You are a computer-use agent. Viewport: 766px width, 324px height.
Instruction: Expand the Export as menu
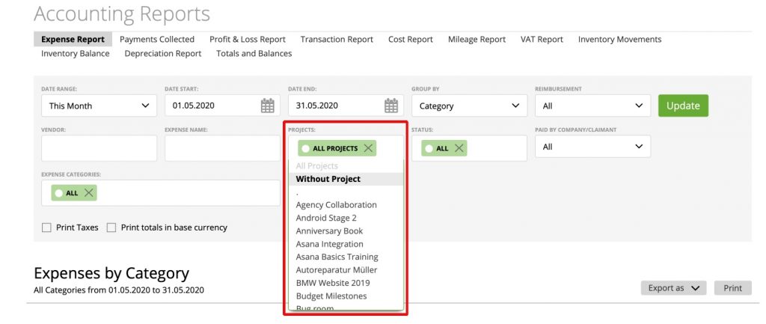click(674, 288)
